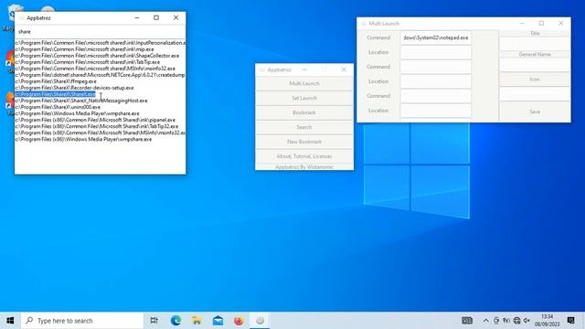Screen dimensions: 585x329
Task: Open Task View from the taskbar
Action: 154,321
